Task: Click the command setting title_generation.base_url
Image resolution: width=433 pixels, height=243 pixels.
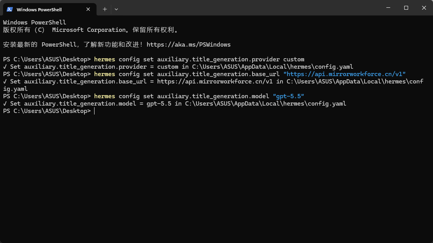Action: [250, 74]
